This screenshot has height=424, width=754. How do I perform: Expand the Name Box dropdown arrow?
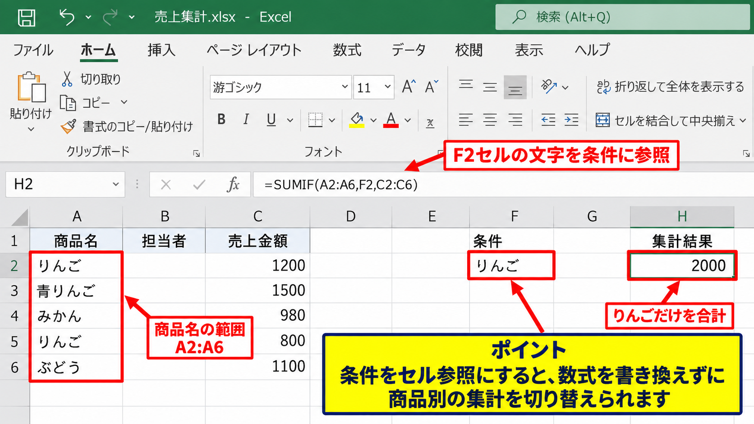pyautogui.click(x=116, y=184)
